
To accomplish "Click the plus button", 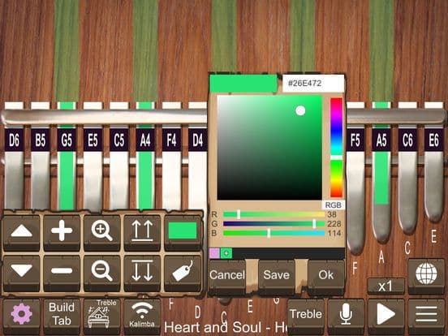I will click(x=62, y=233).
